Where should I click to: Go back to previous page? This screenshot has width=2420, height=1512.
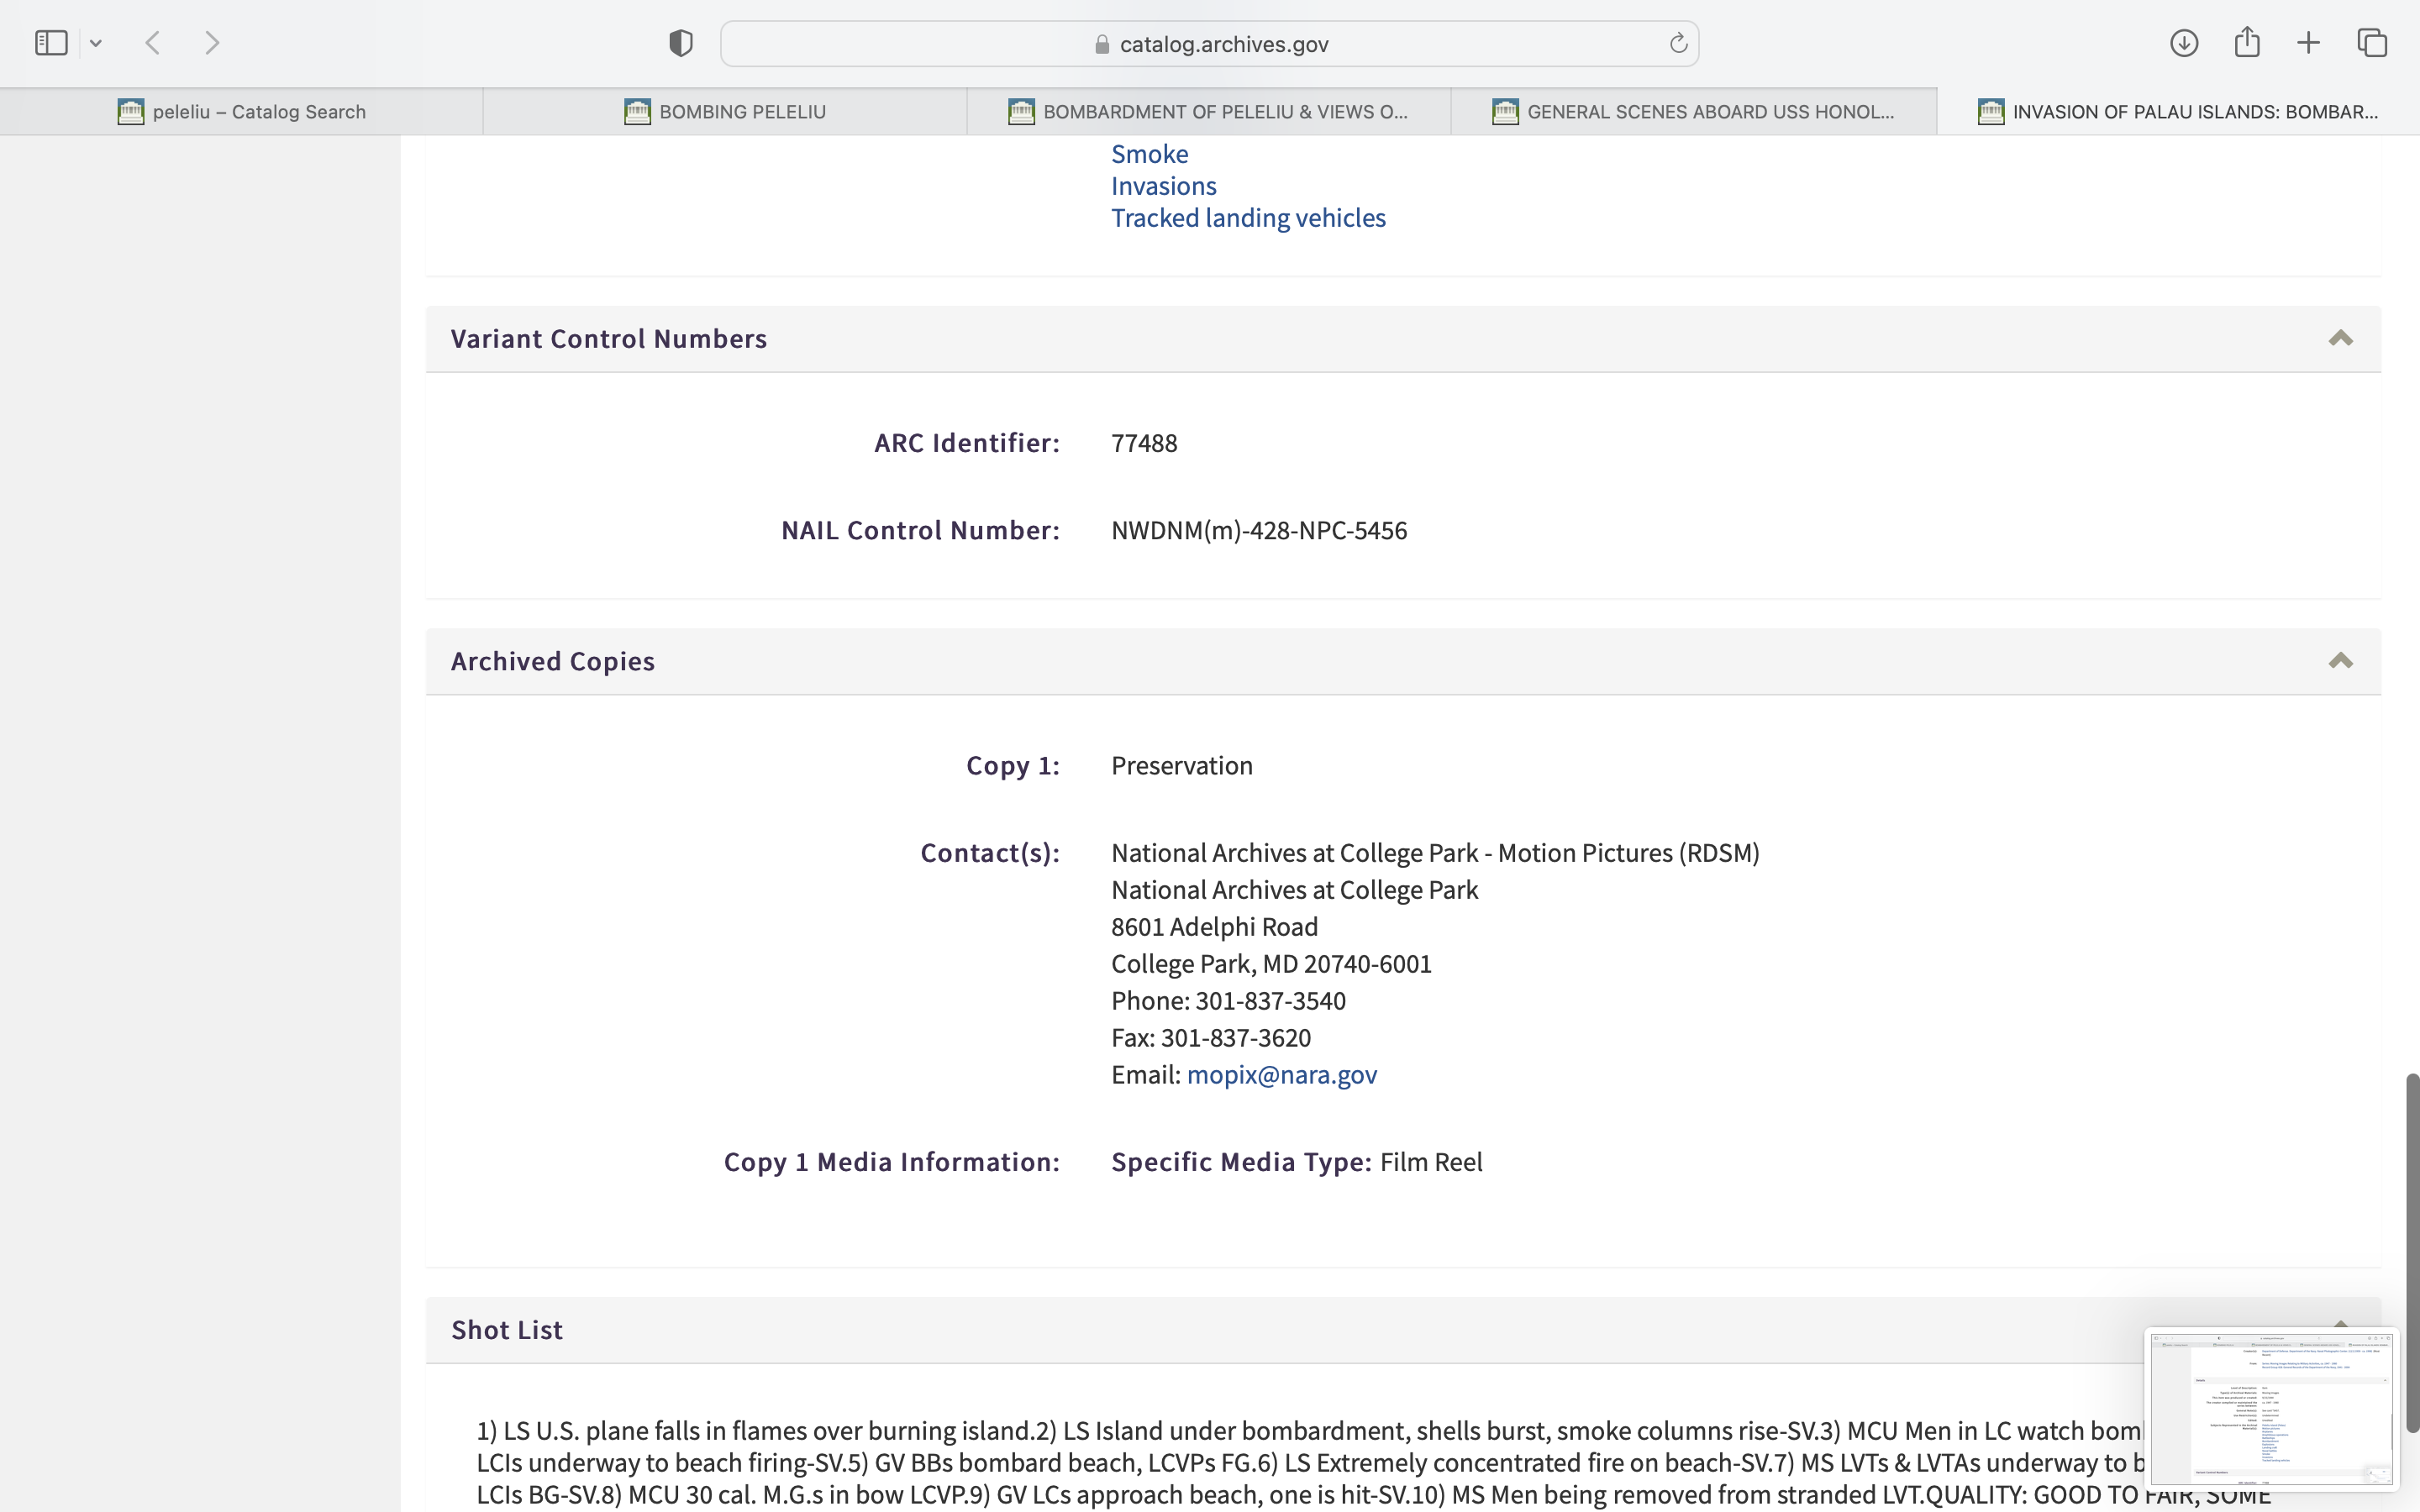click(x=153, y=43)
